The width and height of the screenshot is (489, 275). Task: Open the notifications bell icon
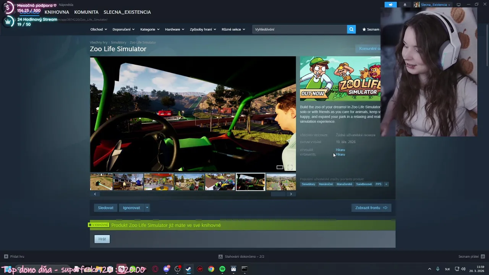click(x=405, y=5)
